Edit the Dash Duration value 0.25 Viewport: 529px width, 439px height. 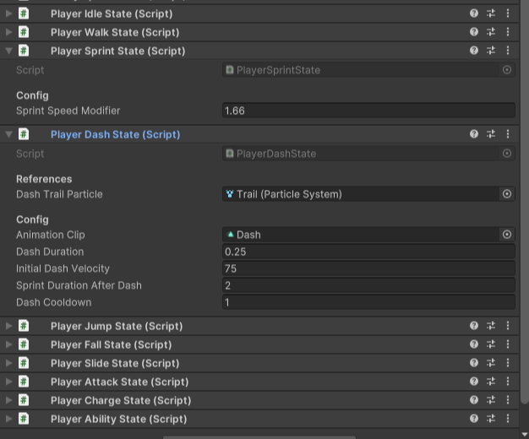click(x=368, y=252)
